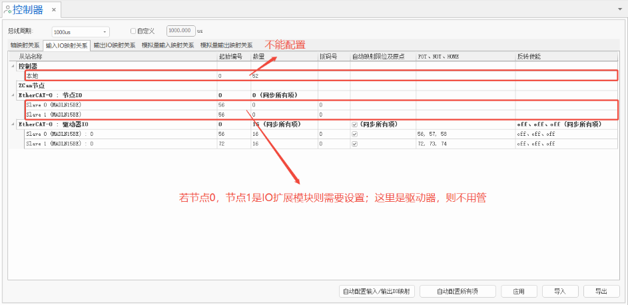Click the 拨码号 column header
The height and width of the screenshot is (305, 628).
[x=334, y=57]
